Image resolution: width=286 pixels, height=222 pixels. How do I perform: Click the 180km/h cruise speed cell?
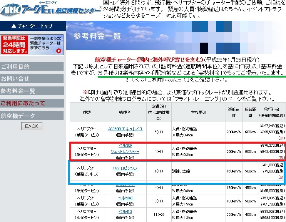point(234,201)
